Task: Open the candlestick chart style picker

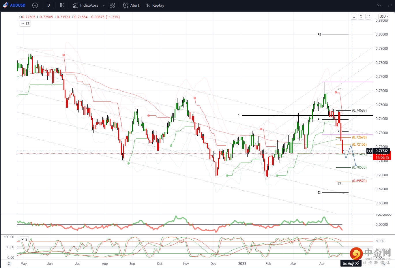Action: (x=62, y=5)
